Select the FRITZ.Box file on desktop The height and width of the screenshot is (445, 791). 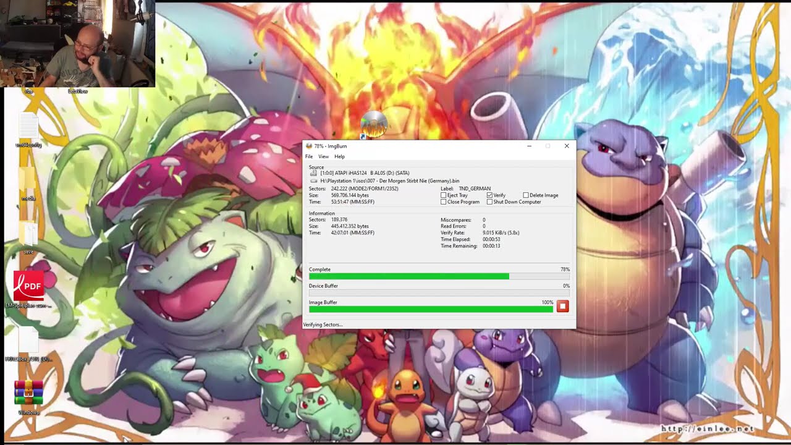[x=28, y=343]
